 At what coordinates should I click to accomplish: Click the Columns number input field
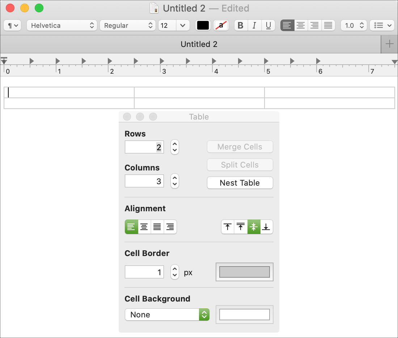coord(144,181)
